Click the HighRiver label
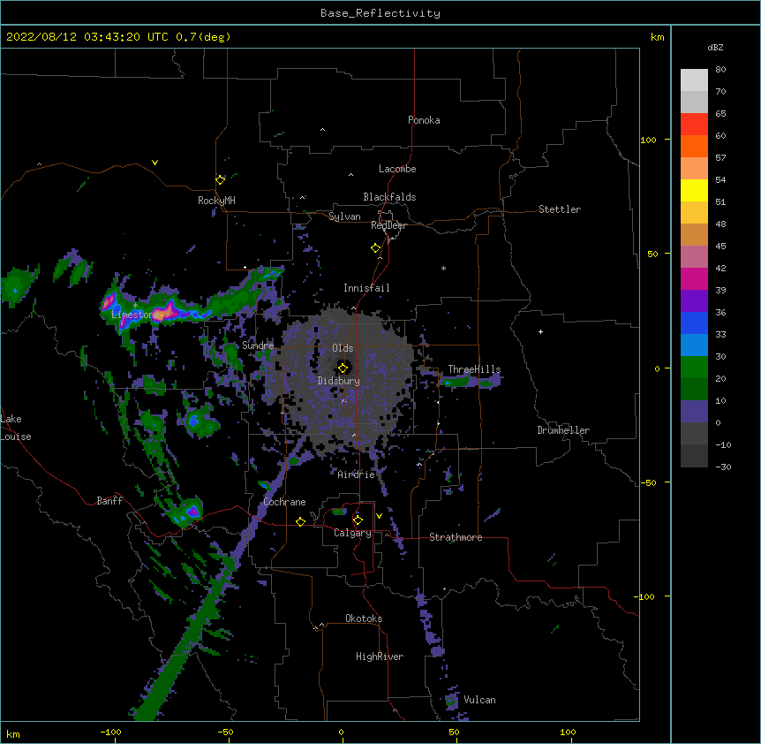 [380, 657]
